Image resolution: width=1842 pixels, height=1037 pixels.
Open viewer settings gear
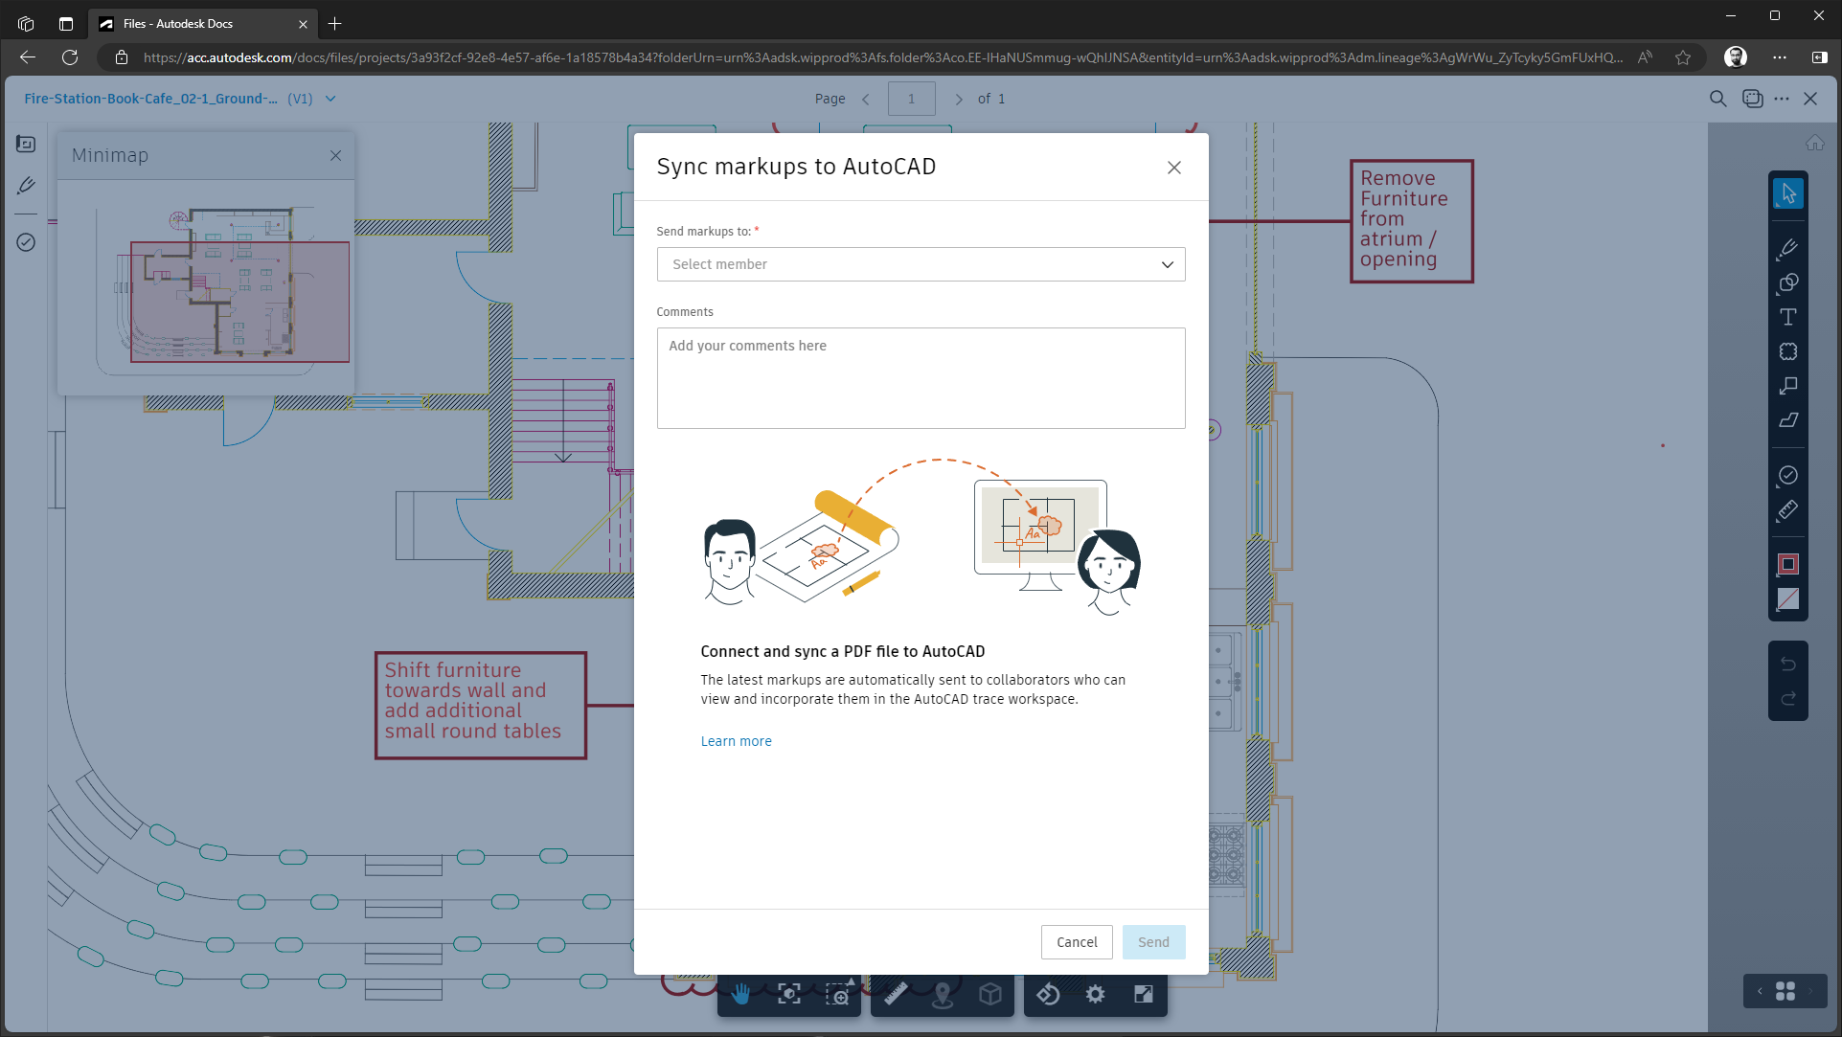(x=1095, y=994)
